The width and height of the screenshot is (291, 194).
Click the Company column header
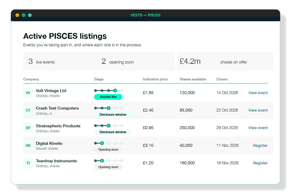tap(31, 79)
